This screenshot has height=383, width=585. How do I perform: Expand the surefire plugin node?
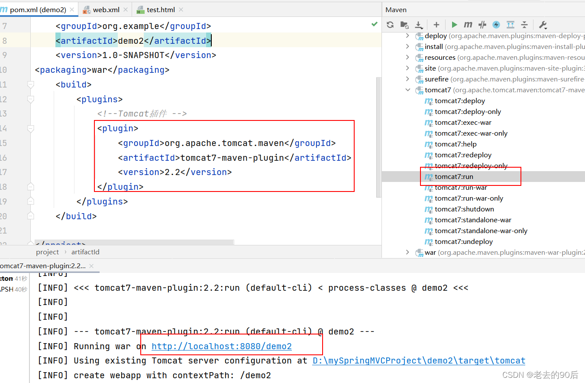click(407, 79)
